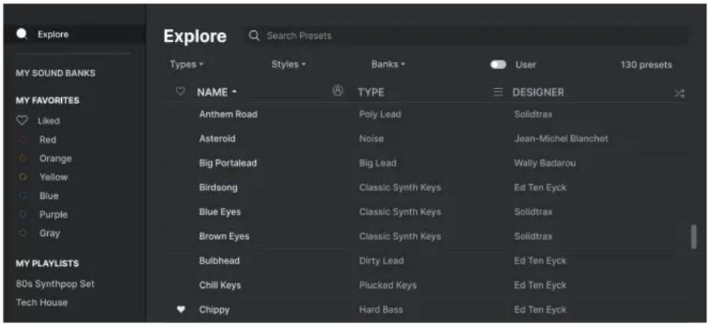Click the heart icon in the column header

click(180, 92)
